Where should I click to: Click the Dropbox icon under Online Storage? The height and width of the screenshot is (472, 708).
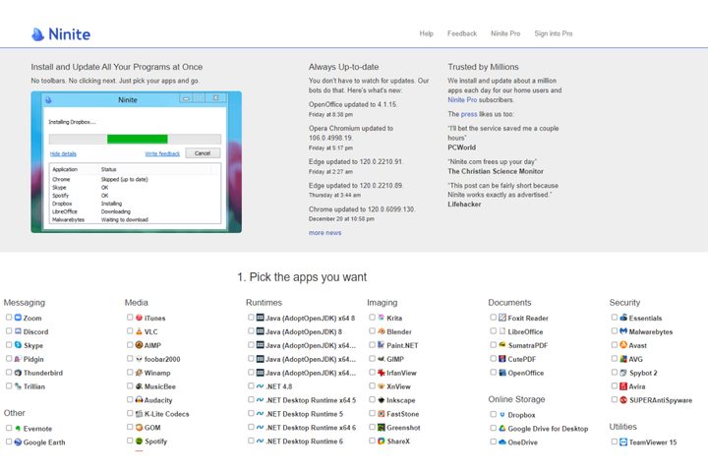click(x=501, y=415)
